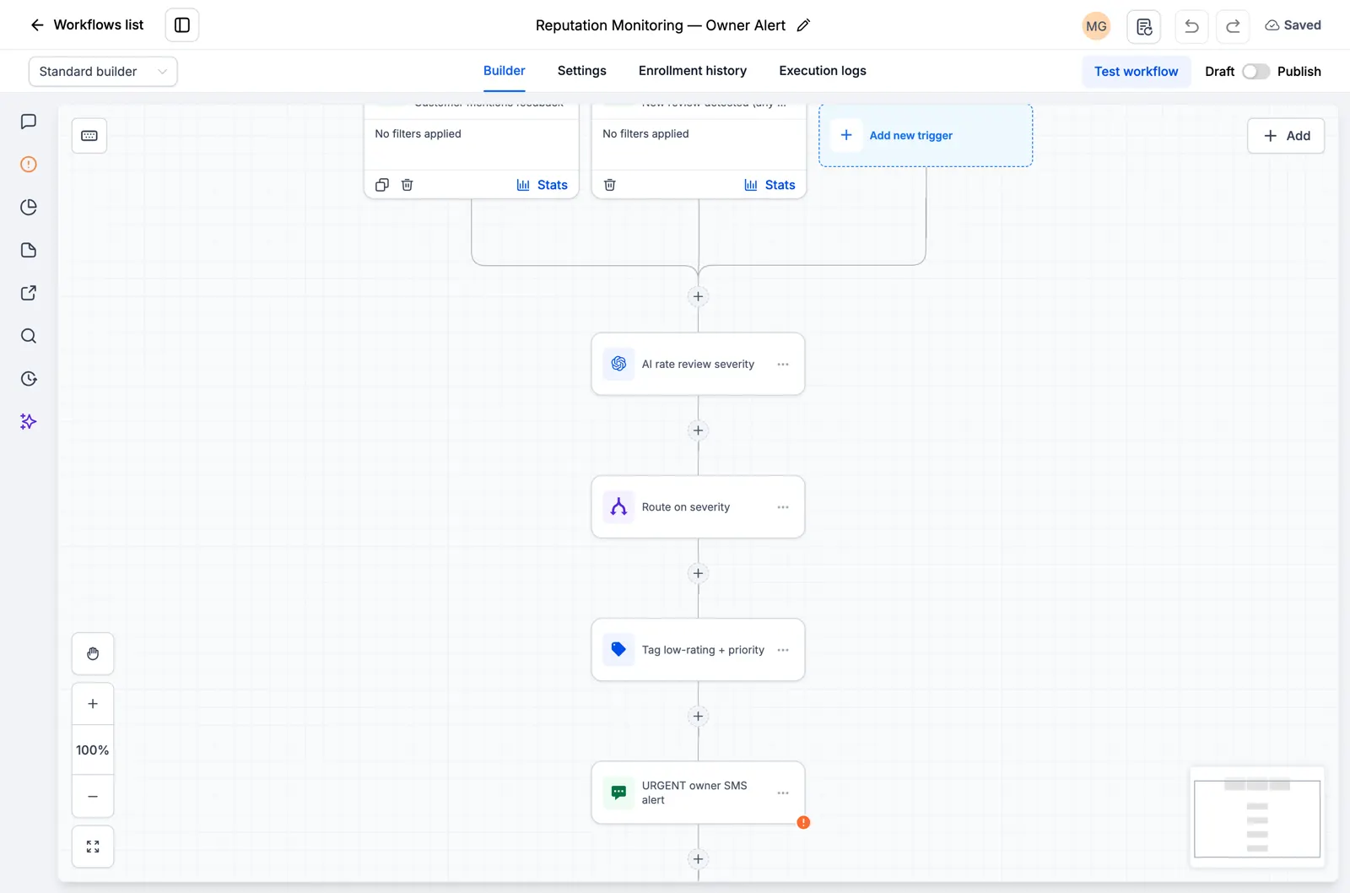Screen dimensions: 1350x893
Task: Open the search icon in sidebar
Action: 29,336
